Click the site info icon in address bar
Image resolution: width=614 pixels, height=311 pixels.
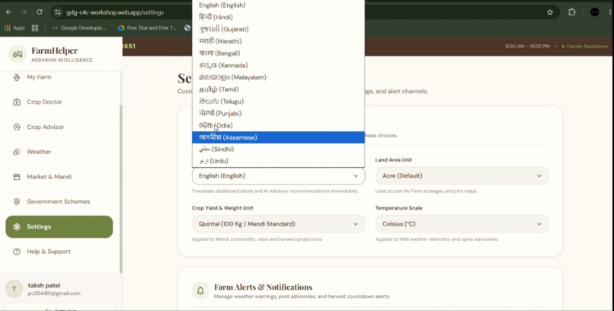click(x=58, y=12)
